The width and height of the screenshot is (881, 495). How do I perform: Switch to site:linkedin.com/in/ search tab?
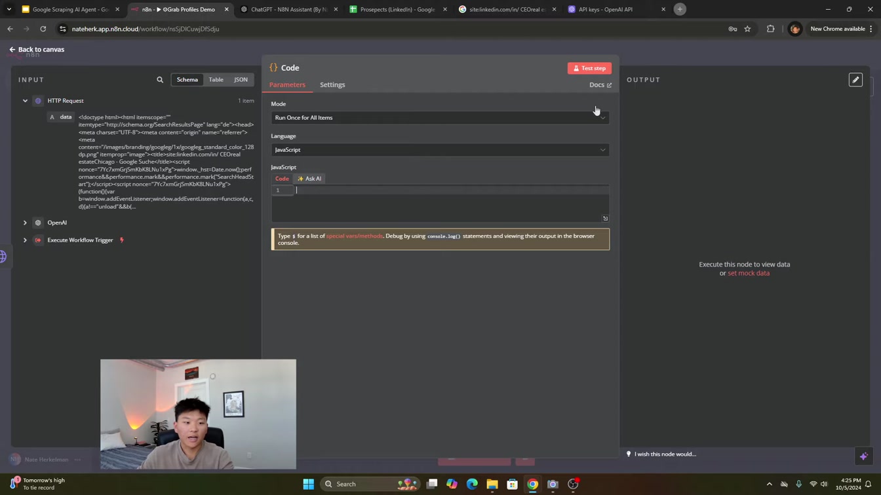point(507,9)
